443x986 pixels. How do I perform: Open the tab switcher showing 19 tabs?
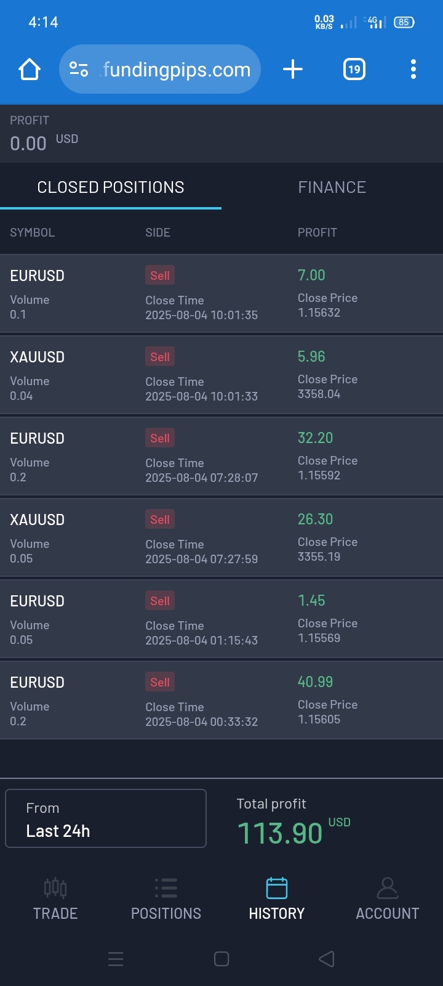(x=354, y=69)
